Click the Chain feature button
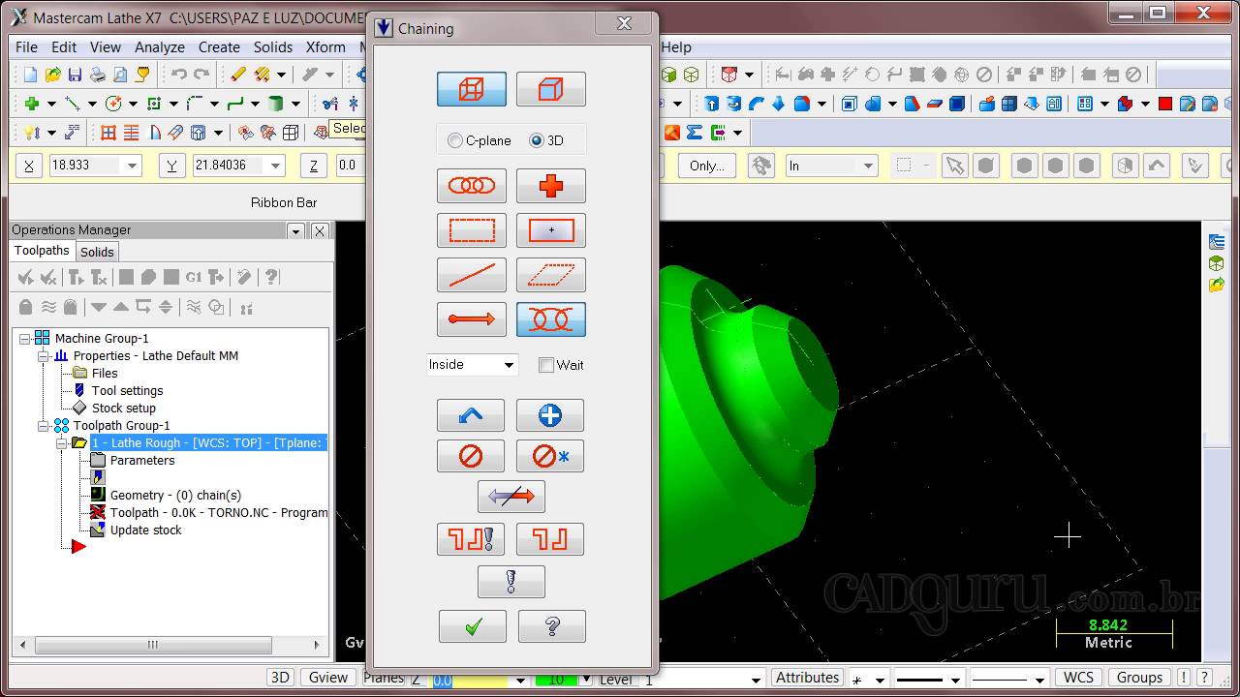This screenshot has width=1240, height=697. click(x=550, y=539)
